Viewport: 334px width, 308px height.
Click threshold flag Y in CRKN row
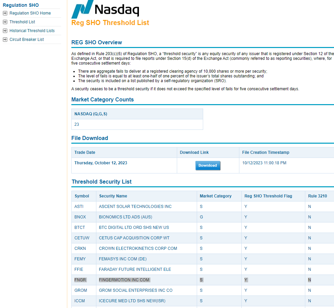tap(246, 248)
